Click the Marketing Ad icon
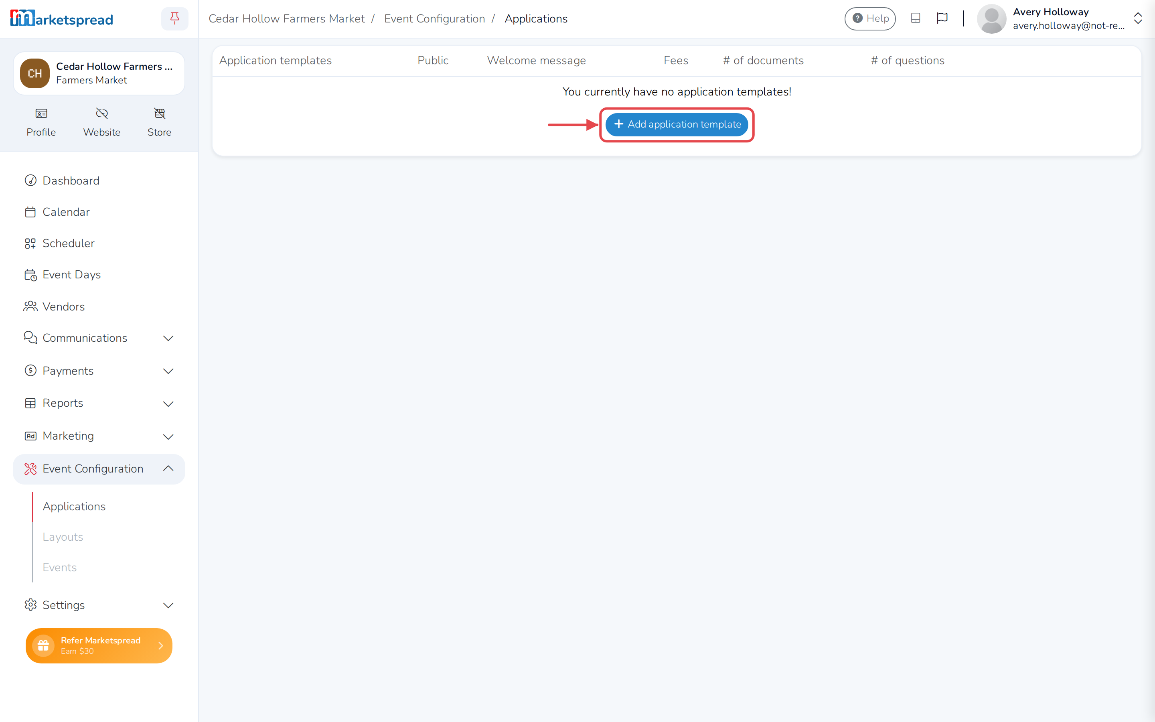This screenshot has width=1155, height=722. click(x=30, y=436)
